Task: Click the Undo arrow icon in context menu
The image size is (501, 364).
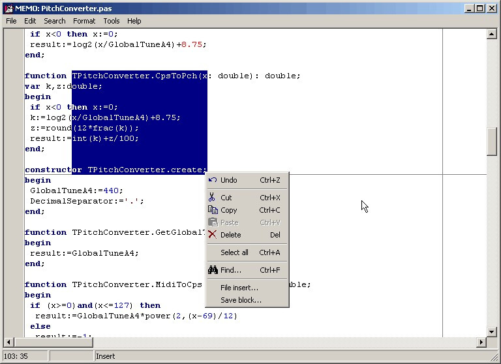Action: (x=213, y=180)
